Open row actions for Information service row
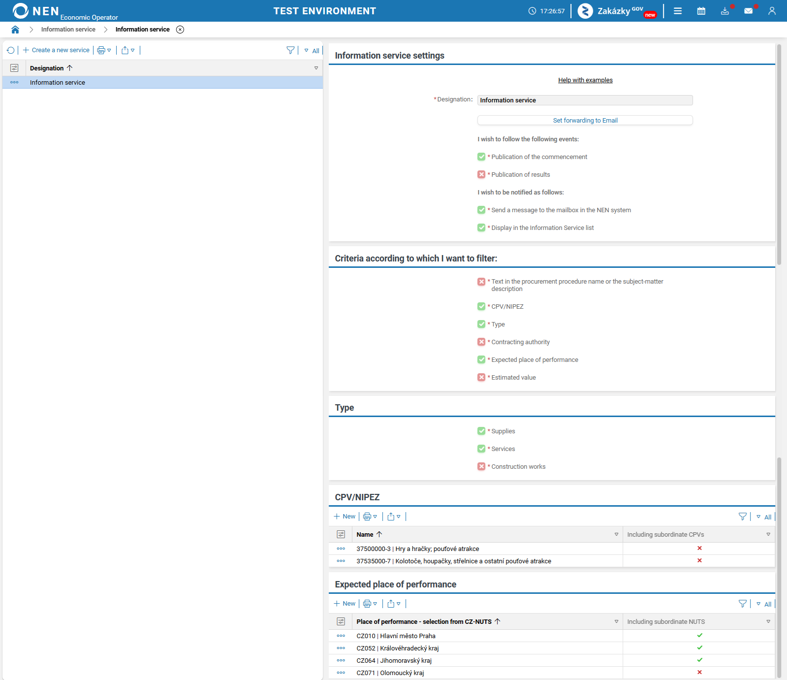787x680 pixels. pyautogui.click(x=14, y=82)
